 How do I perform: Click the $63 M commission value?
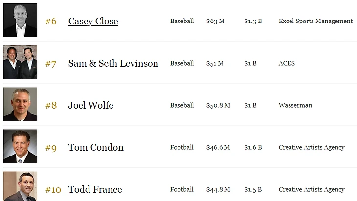[215, 21]
